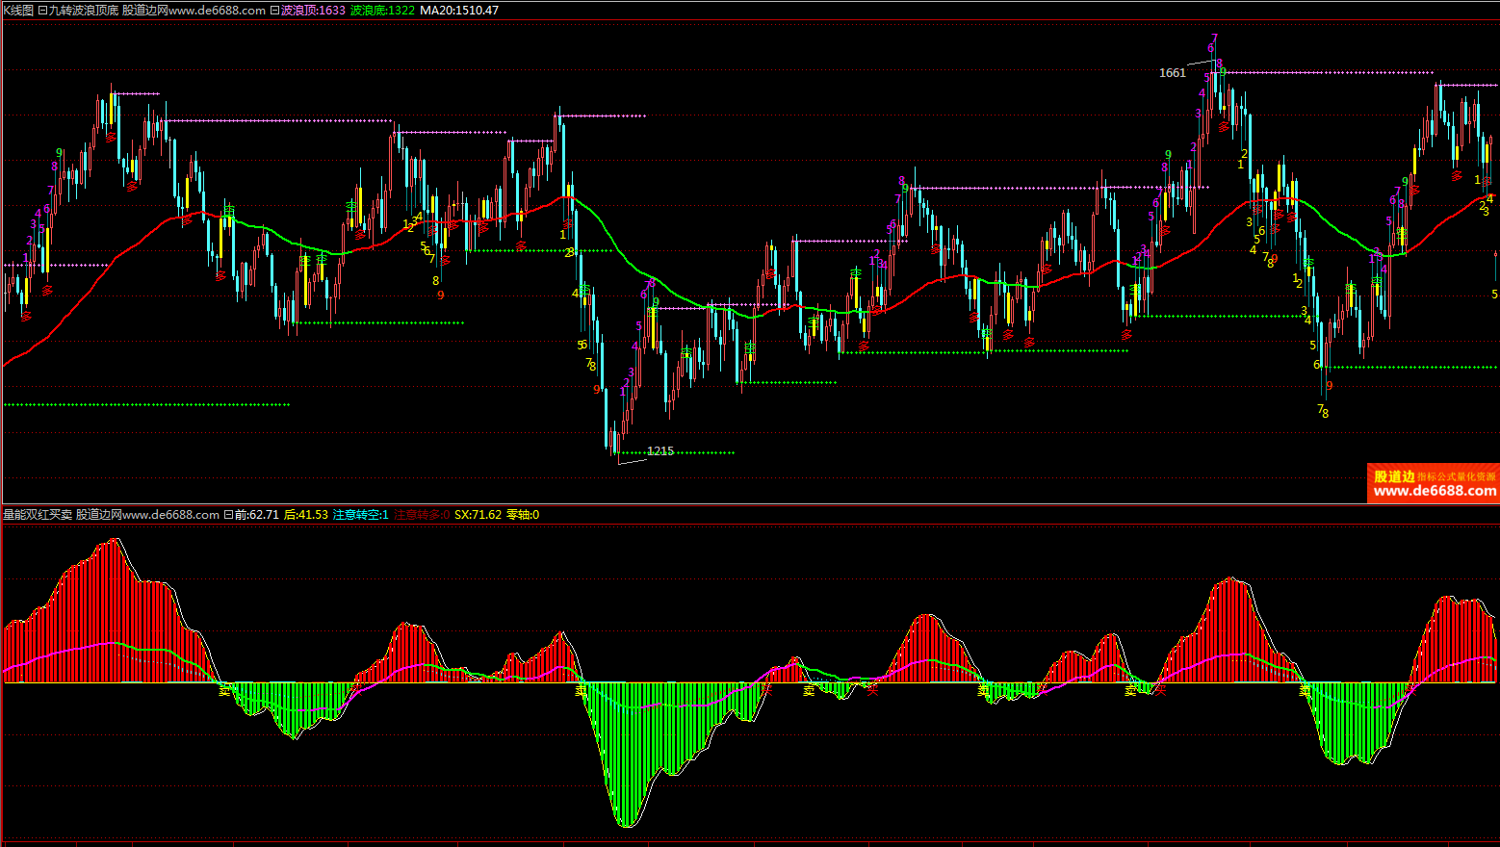Click the 股道边 watermark logo
This screenshot has height=847, width=1500.
(x=1433, y=483)
